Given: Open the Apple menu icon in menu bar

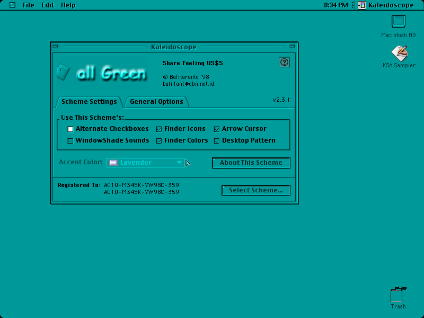Looking at the screenshot, I should [x=12, y=5].
